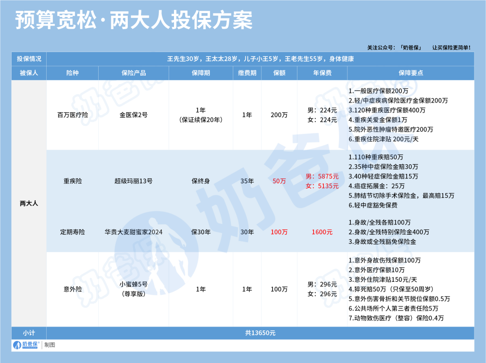486x363 pixels.
Task: Switch to the 保险产品 column header
Action: [x=134, y=73]
